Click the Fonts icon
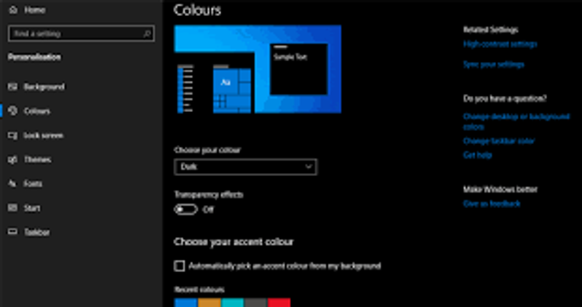The height and width of the screenshot is (307, 582). [x=13, y=183]
